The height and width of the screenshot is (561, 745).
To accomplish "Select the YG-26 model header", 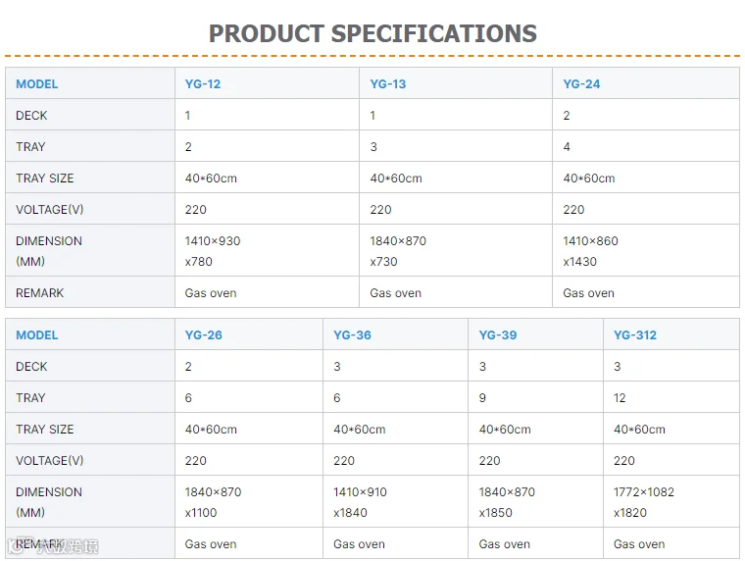I will [x=203, y=335].
